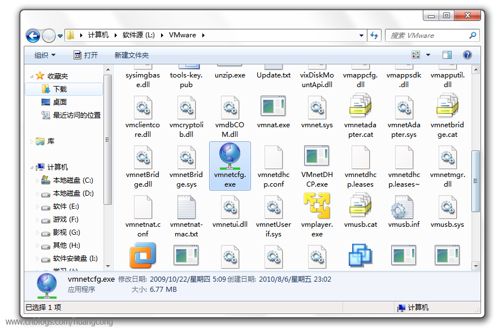Expand the address bar history dropdown
Screen dimensions: 498x332
[x=361, y=35]
